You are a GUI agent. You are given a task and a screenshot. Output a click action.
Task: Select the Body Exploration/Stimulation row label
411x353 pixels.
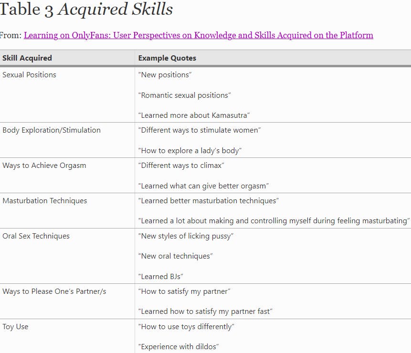click(52, 130)
